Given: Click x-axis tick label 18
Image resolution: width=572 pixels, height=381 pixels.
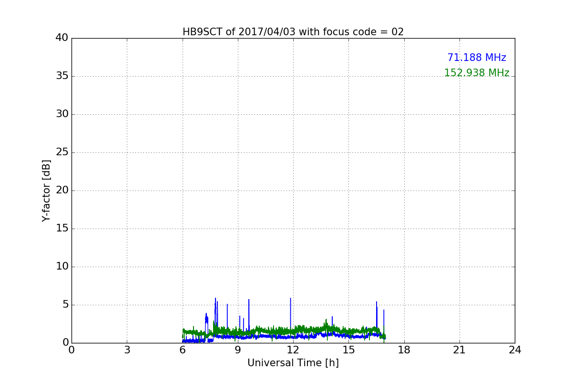Looking at the screenshot, I should tap(404, 350).
